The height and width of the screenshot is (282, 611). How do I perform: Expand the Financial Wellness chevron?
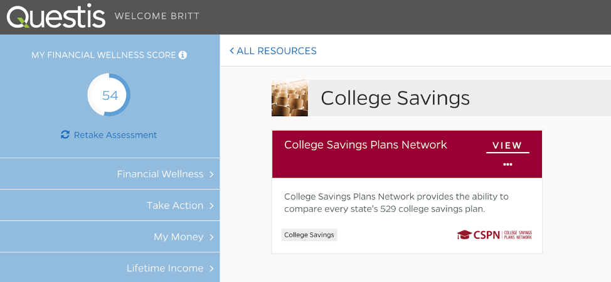tap(212, 174)
